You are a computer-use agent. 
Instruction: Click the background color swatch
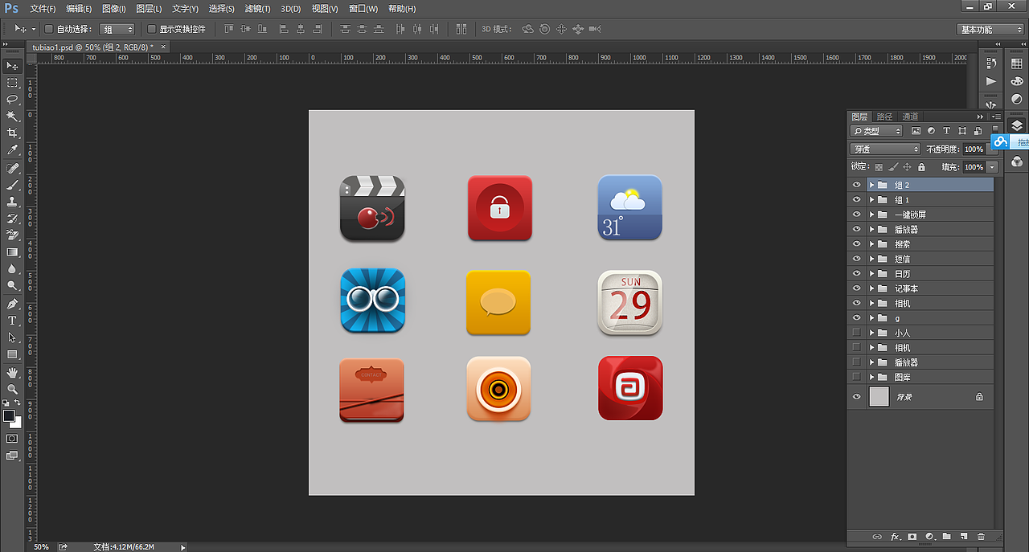(18, 423)
